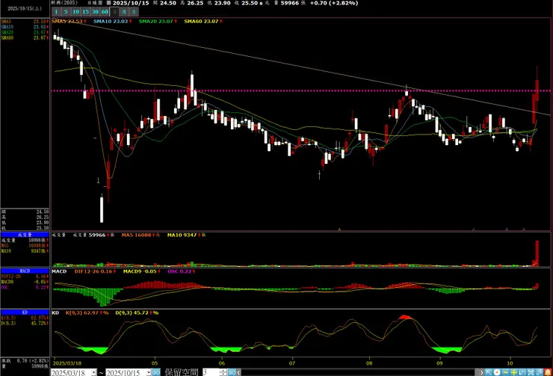The image size is (553, 376).
Task: Open the end date 2025/10/15 dropdown
Action: (x=148, y=372)
